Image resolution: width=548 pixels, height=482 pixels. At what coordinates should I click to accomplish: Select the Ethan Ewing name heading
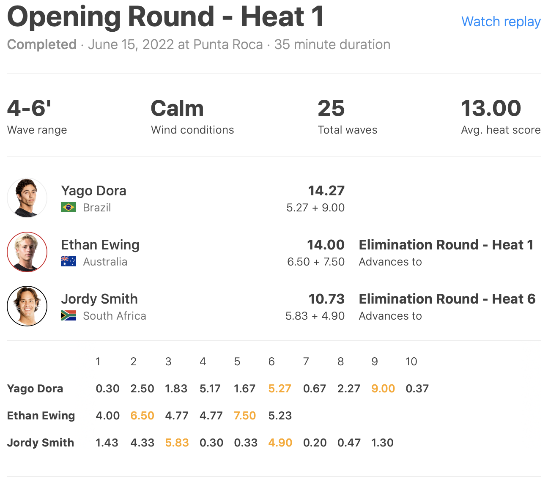click(100, 245)
